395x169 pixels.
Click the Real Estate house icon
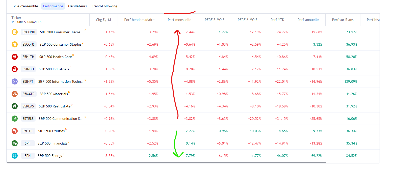(15, 106)
